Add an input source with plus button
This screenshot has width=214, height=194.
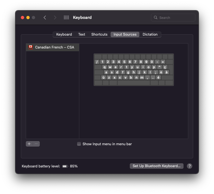(x=29, y=144)
